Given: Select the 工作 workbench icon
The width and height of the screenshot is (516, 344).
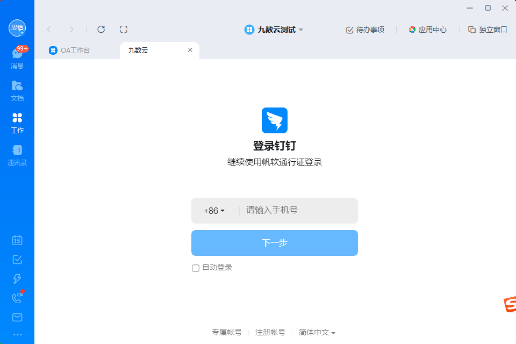Looking at the screenshot, I should (x=17, y=123).
